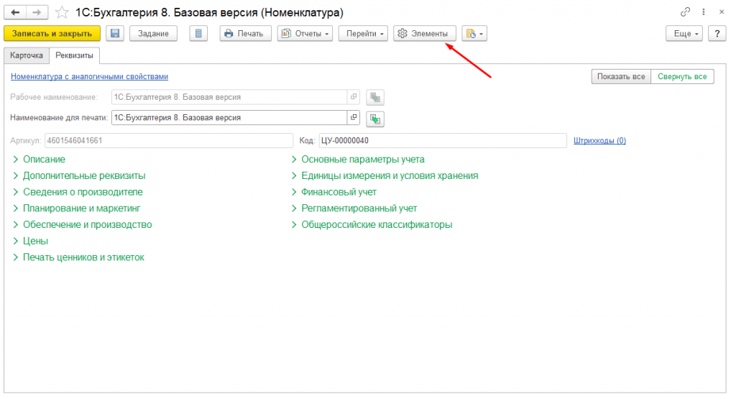Open the three-dot window menu
This screenshot has width=736, height=399.
tap(703, 12)
